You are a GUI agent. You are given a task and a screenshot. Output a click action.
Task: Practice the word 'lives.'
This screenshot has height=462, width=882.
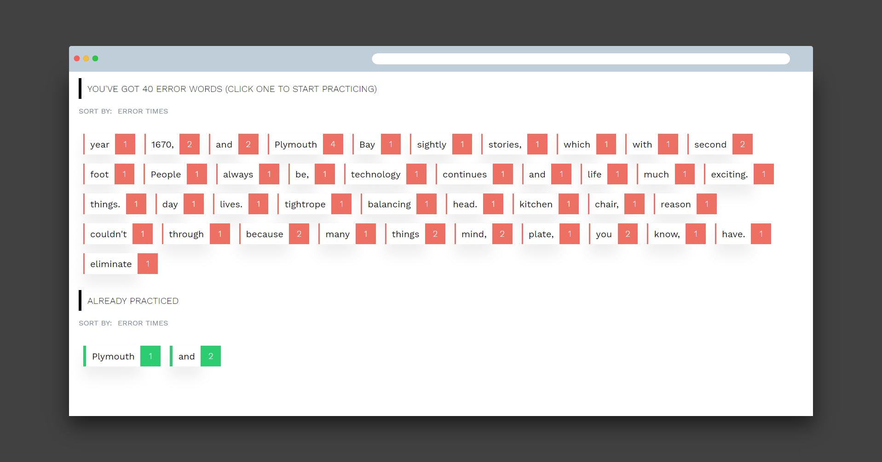point(241,204)
